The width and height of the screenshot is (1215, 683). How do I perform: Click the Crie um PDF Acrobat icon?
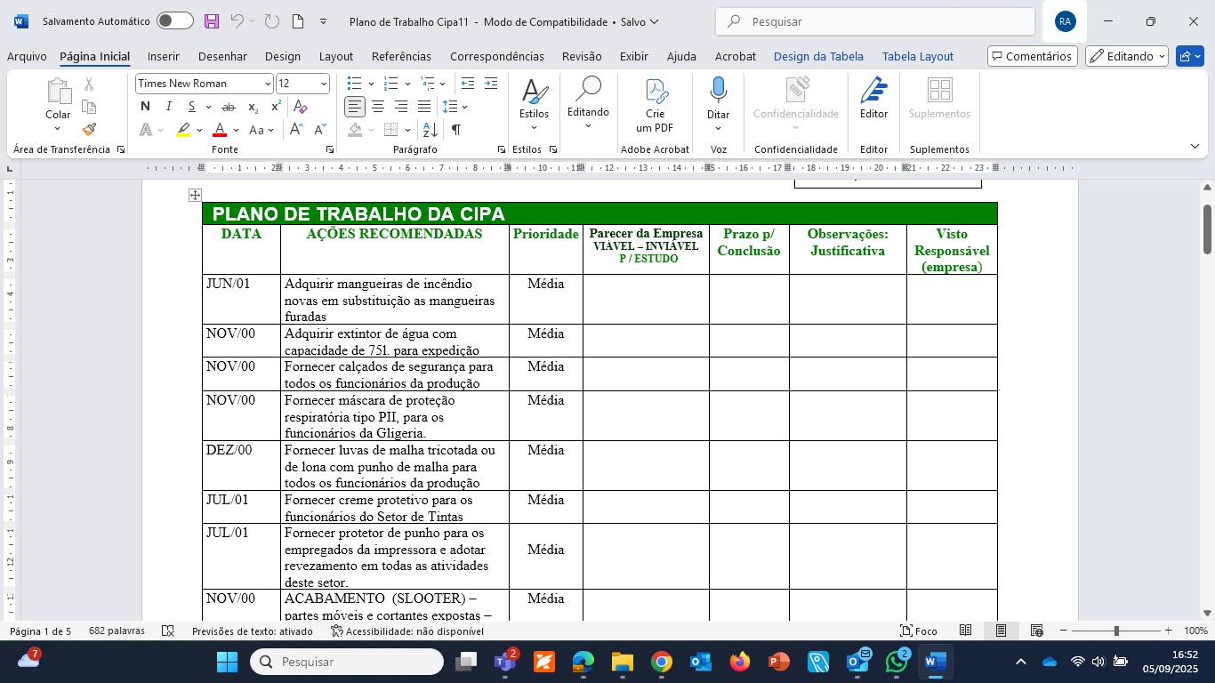tap(655, 105)
